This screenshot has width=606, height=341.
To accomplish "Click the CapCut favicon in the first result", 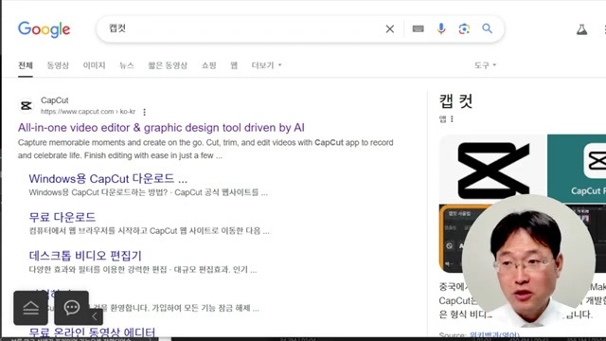I will [x=27, y=105].
